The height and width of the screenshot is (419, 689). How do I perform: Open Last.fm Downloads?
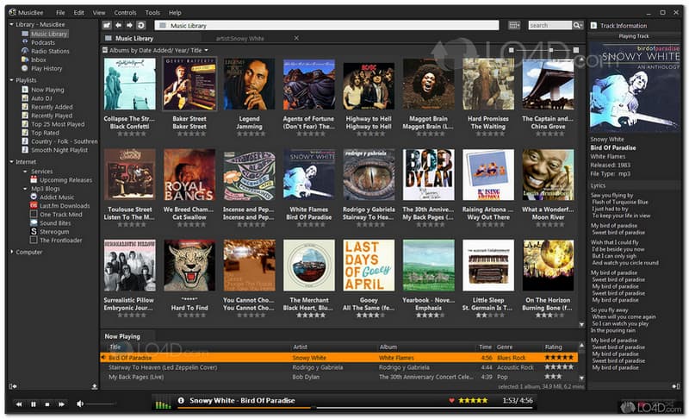coord(65,206)
